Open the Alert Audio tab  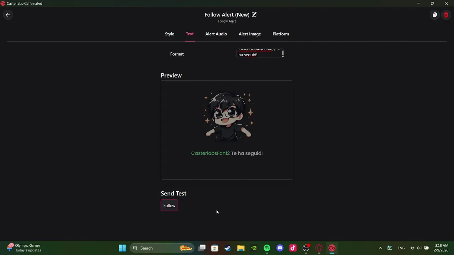point(216,34)
